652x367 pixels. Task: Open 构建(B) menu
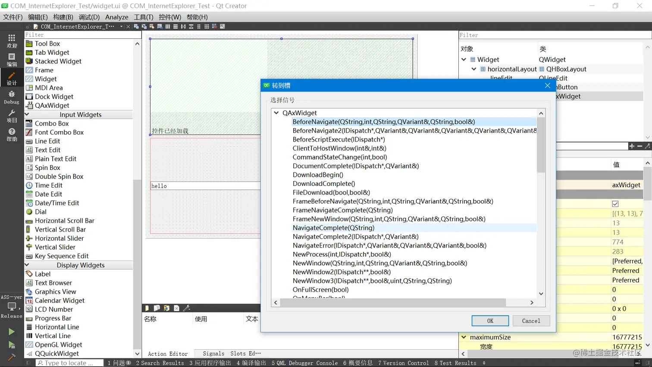(x=63, y=17)
